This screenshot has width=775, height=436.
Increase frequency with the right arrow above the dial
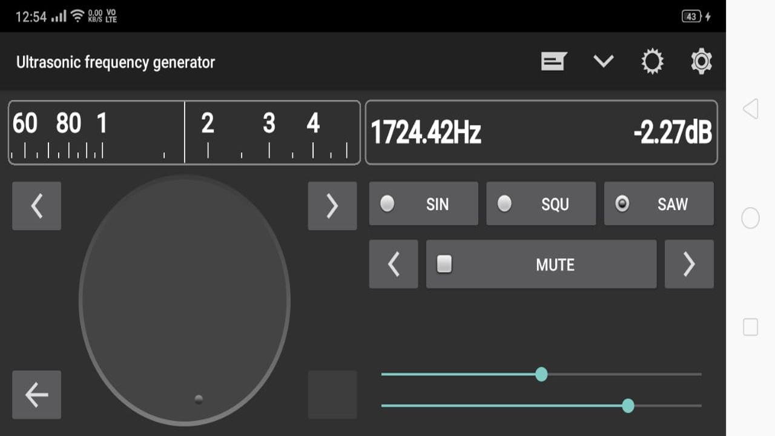point(332,206)
